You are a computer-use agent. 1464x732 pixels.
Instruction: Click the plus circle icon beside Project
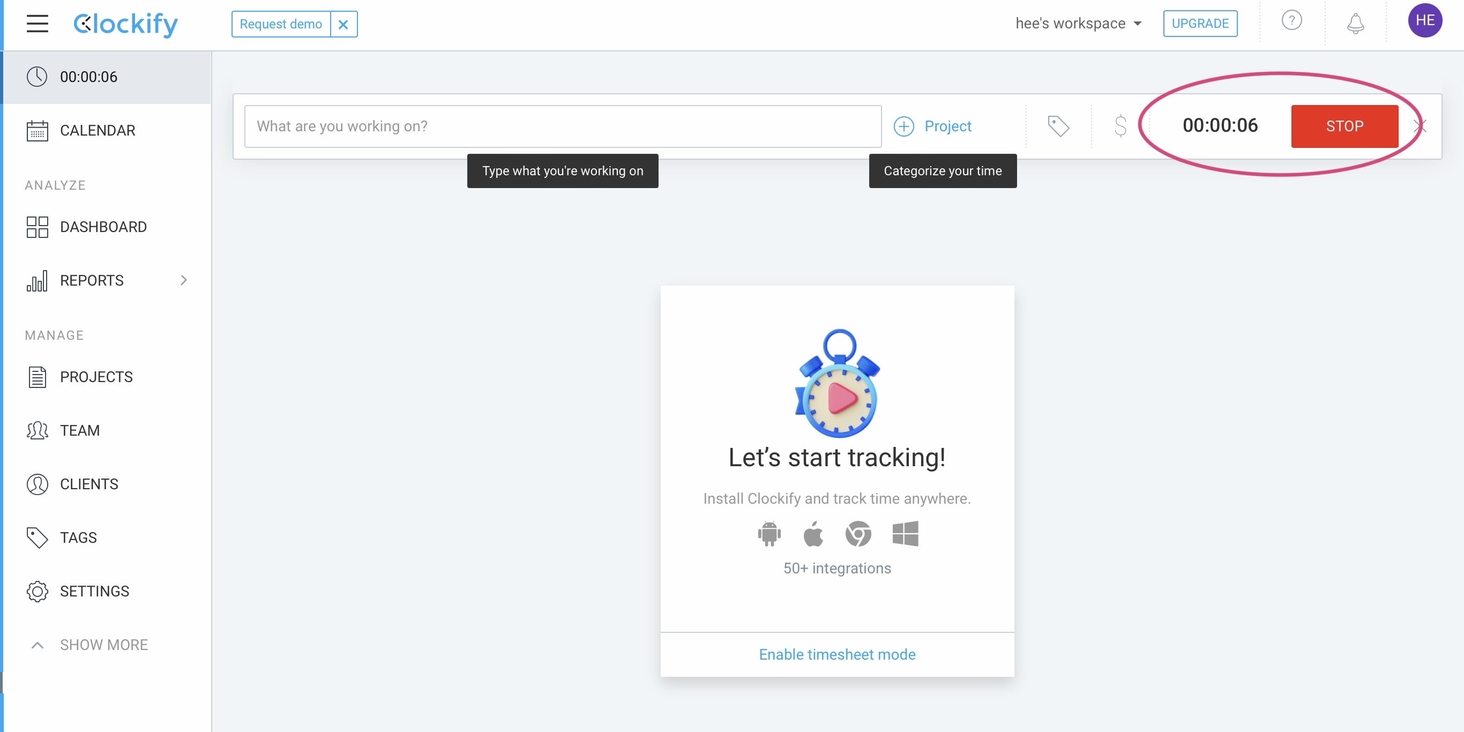click(x=903, y=126)
